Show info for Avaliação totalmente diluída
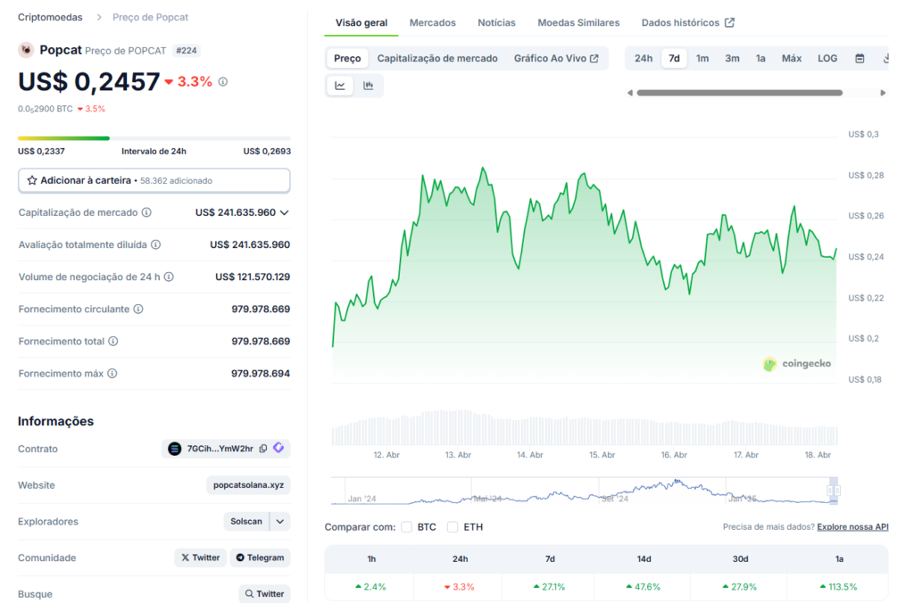 155,244
